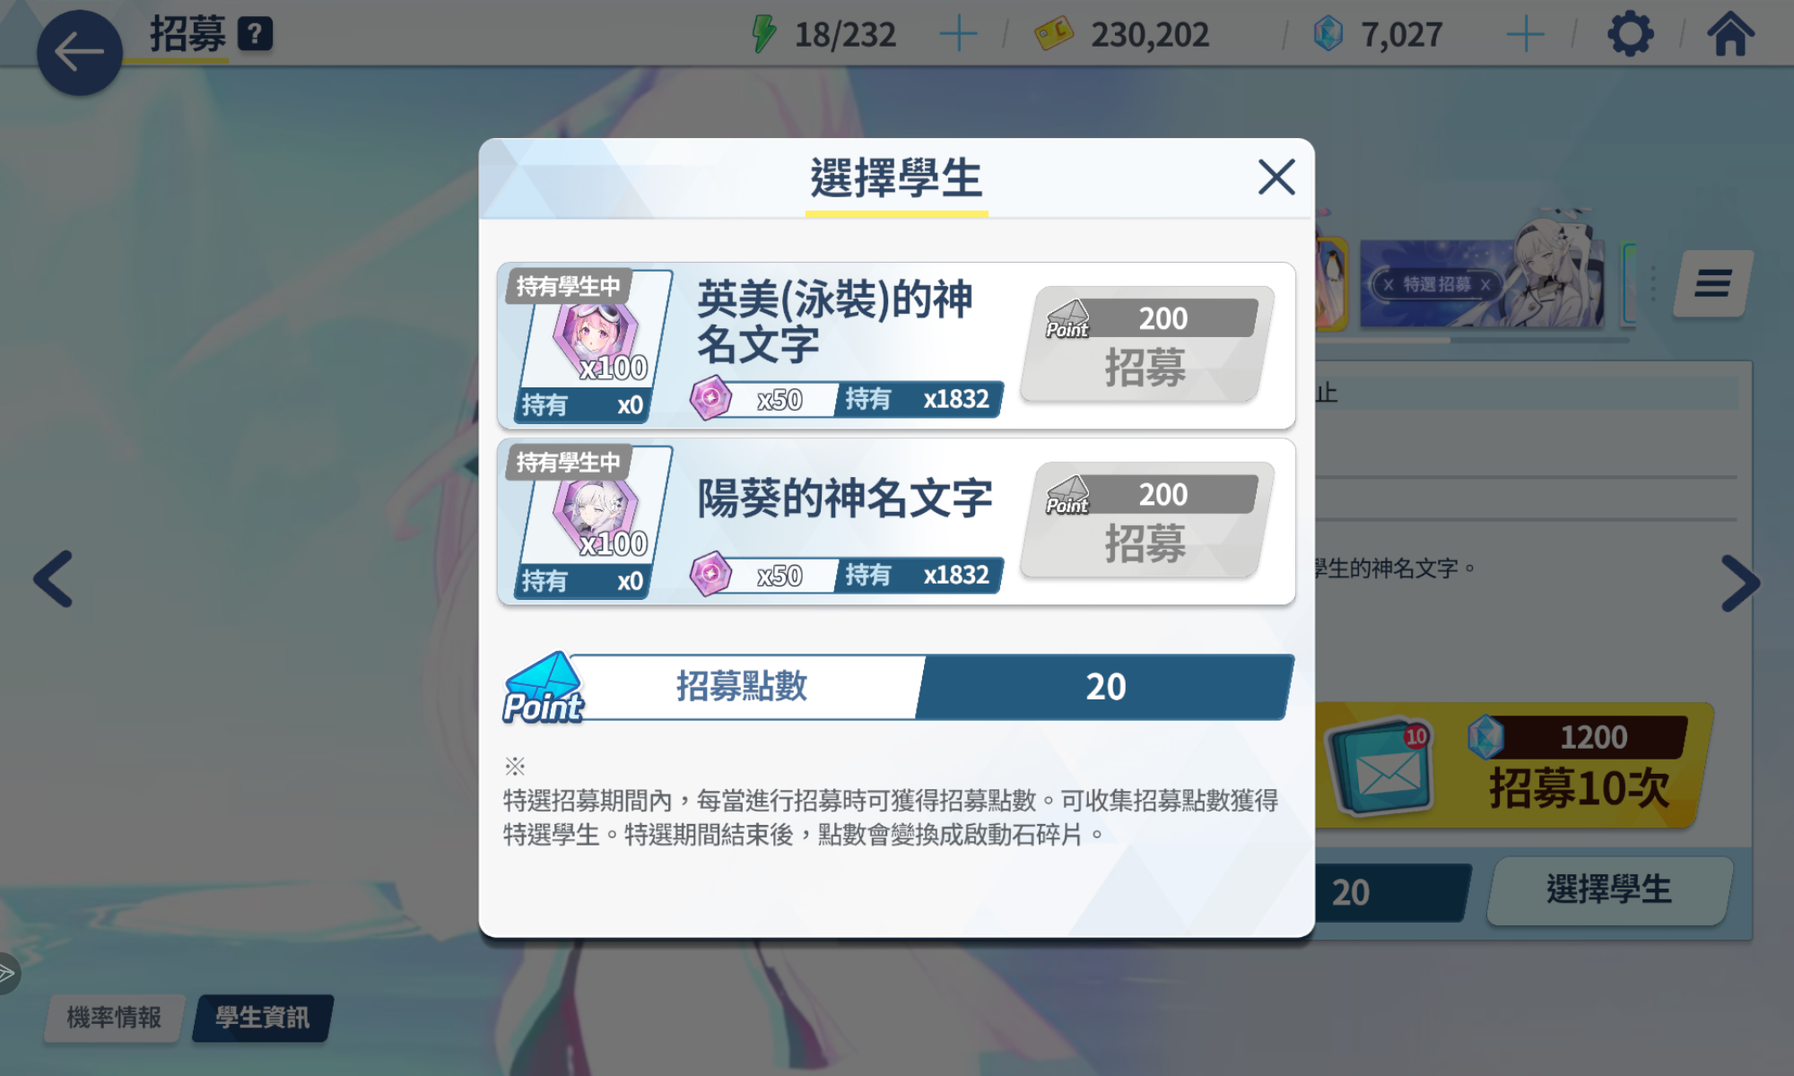Recruit 陽葵的神名文字 for 200 points
This screenshot has width=1794, height=1076.
pyautogui.click(x=1147, y=521)
